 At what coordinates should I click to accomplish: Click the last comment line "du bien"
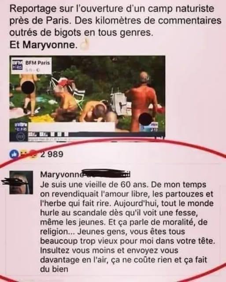[x=54, y=269]
